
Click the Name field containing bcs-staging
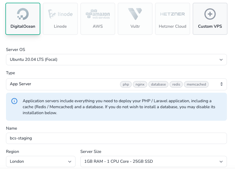tap(116, 138)
